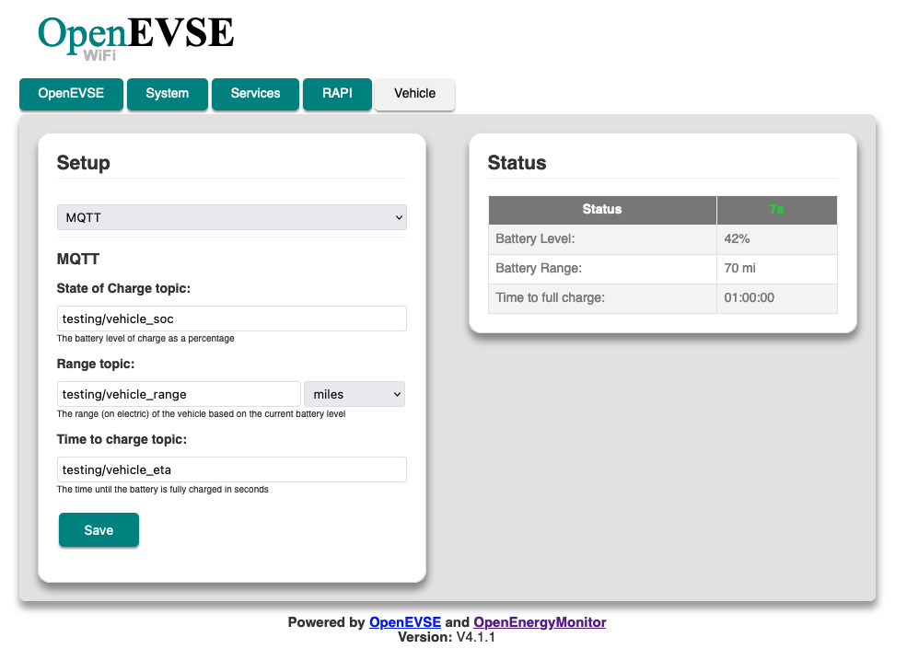Image resolution: width=907 pixels, height=672 pixels.
Task: Click the Save button
Action: point(99,529)
